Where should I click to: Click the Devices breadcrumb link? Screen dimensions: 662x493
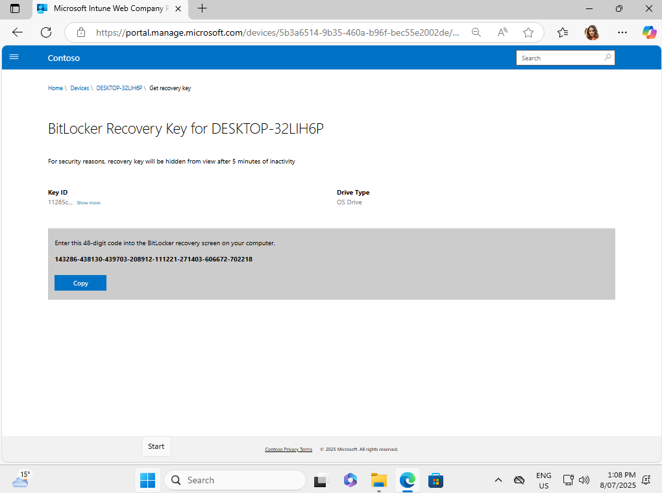(80, 88)
